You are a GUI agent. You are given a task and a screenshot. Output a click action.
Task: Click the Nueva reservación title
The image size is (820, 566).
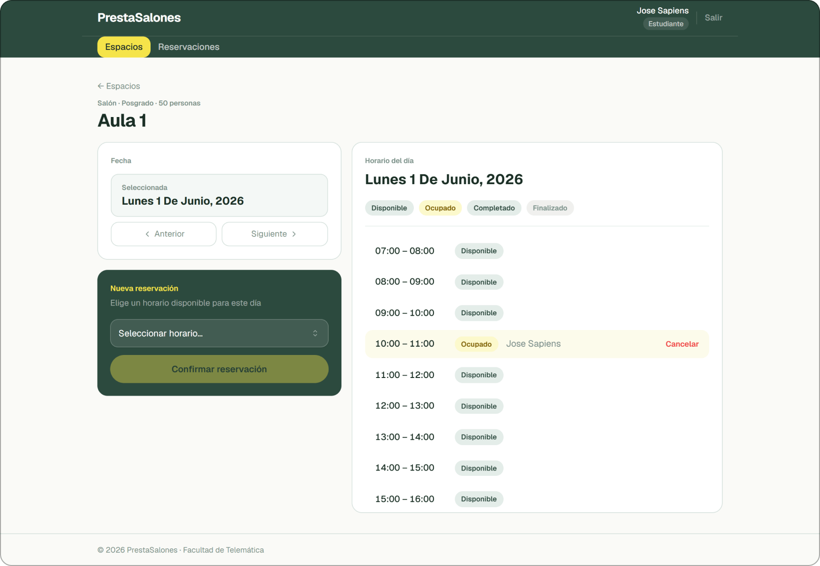144,288
